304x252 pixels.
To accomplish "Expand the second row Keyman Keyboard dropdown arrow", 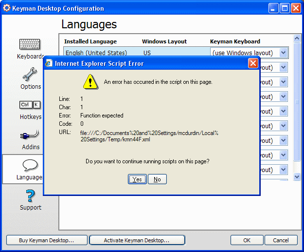I will pyautogui.click(x=283, y=67).
